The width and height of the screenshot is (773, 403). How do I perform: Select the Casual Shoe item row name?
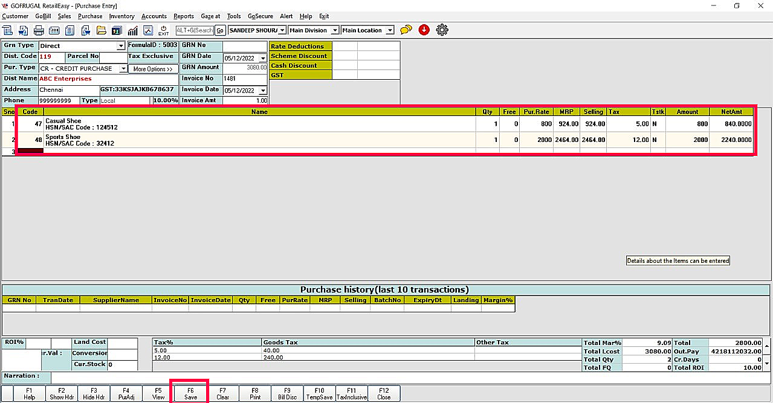click(x=259, y=124)
